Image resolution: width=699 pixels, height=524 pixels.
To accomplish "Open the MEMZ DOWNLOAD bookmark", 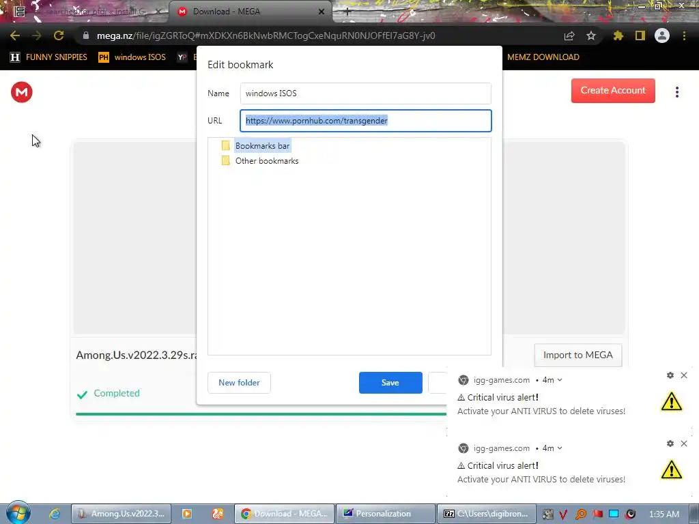I will [543, 57].
